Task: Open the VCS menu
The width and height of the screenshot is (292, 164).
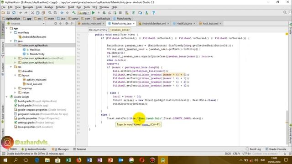Action: click(x=94, y=7)
